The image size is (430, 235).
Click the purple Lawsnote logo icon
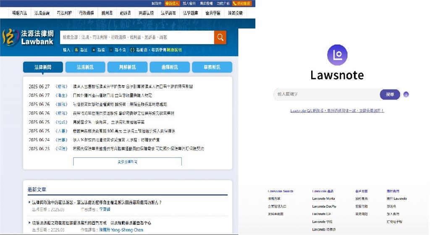(x=337, y=55)
